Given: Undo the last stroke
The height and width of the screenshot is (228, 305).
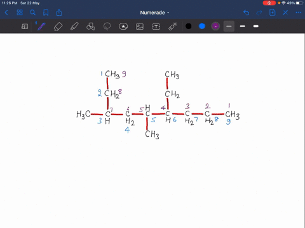Looking at the screenshot, I should (x=246, y=13).
